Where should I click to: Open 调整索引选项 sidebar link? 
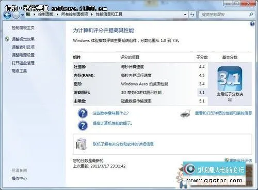point(23,47)
